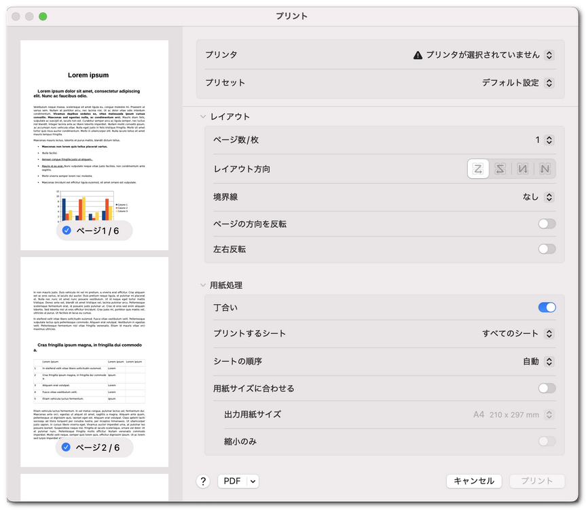Select the vertical N-pattern layout direction
Screen dimensions: 586x510
523,168
